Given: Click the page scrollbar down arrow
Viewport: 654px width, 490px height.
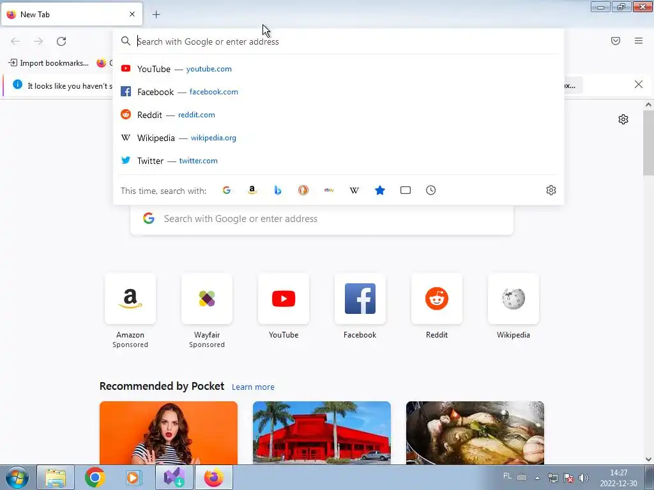Looking at the screenshot, I should click(649, 459).
